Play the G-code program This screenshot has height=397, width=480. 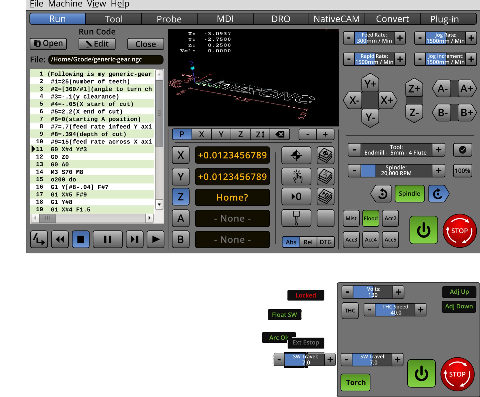coord(155,239)
